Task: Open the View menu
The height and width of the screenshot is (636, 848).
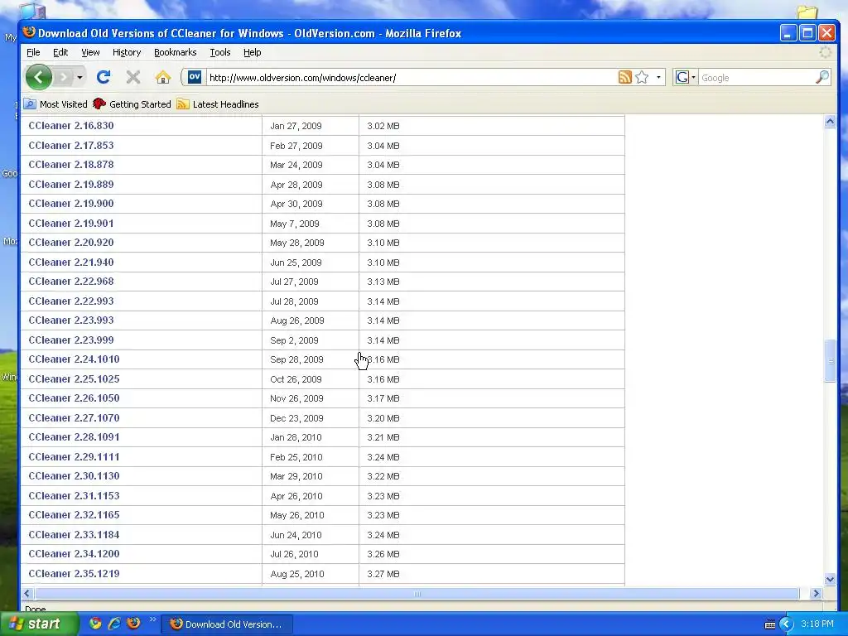Action: pos(90,52)
